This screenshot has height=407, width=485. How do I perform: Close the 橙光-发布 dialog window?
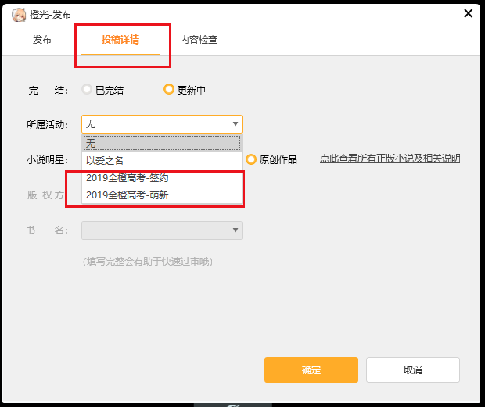(x=468, y=13)
